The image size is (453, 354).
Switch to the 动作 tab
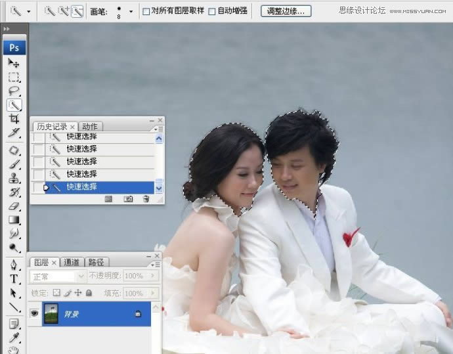pyautogui.click(x=91, y=126)
